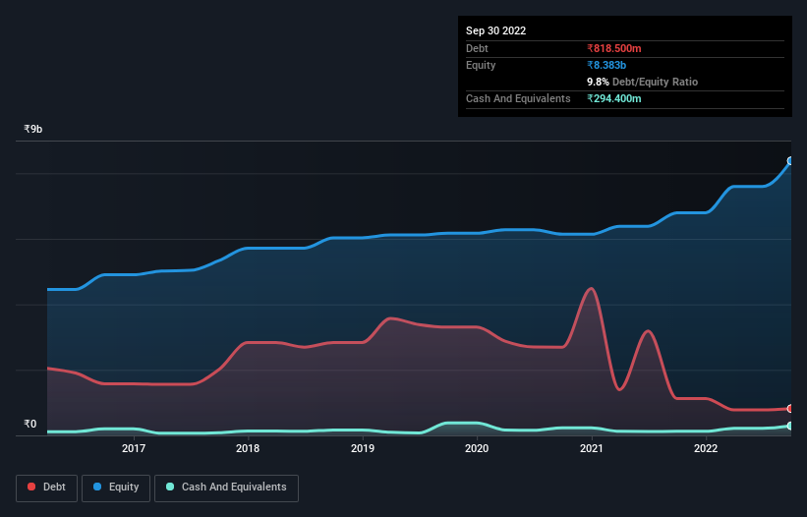Click the ₹0 y-axis label

pyautogui.click(x=30, y=424)
